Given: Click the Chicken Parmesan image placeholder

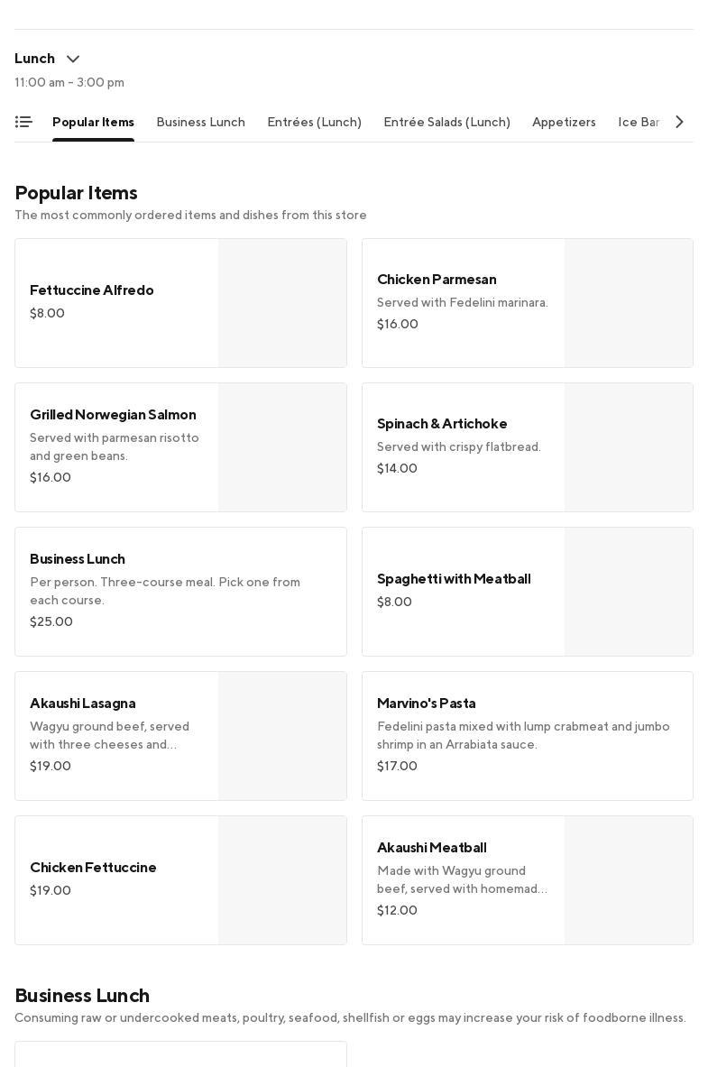Looking at the screenshot, I should pos(629,303).
